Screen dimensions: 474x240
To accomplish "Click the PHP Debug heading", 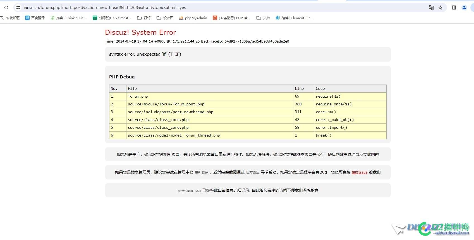I will coord(122,77).
